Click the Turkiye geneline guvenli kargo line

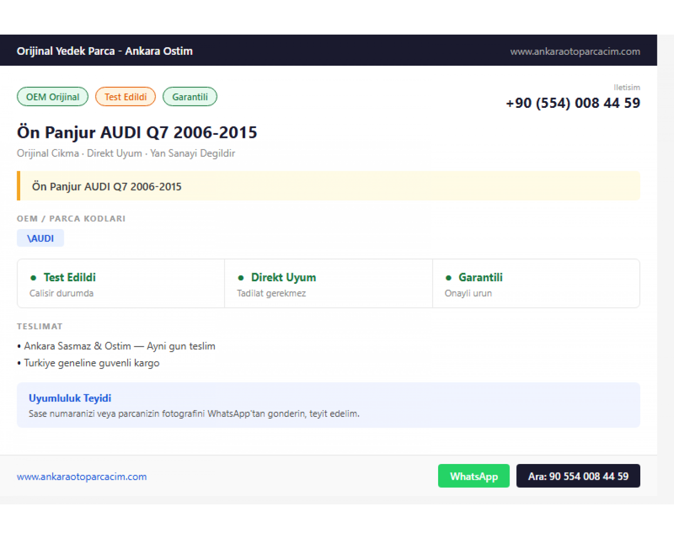point(89,363)
